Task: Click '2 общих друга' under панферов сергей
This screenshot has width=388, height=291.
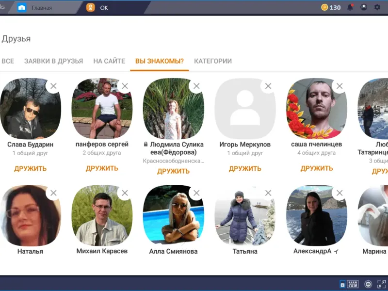Action: coord(102,153)
